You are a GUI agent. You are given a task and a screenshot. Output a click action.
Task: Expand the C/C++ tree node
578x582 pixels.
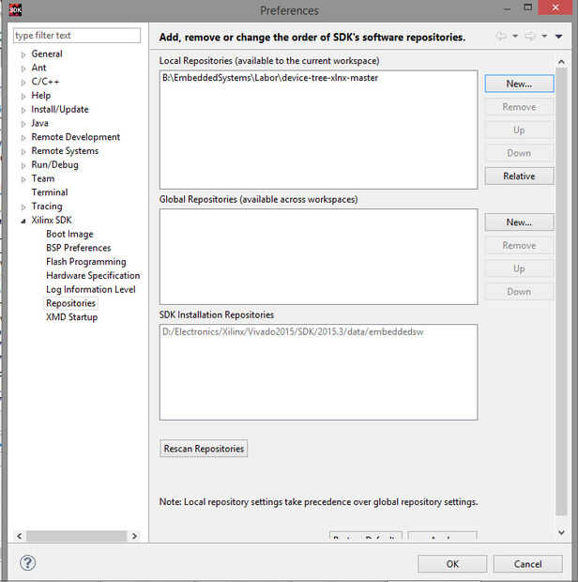point(23,83)
